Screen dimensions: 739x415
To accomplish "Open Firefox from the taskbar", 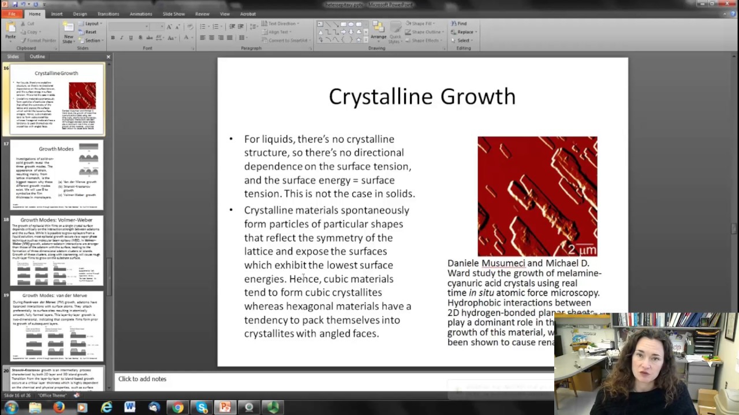I will 58,408.
